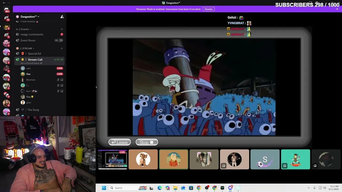342x192 pixels.
Task: Click the Windows taskbar Search box
Action: pyautogui.click(x=128, y=188)
